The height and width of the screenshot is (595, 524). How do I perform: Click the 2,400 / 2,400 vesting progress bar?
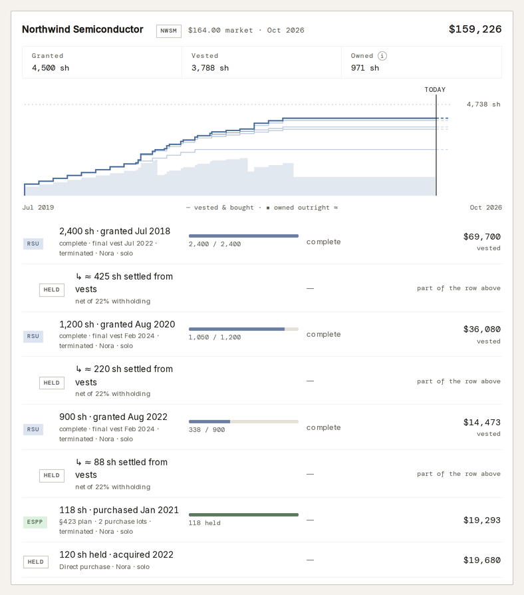243,236
